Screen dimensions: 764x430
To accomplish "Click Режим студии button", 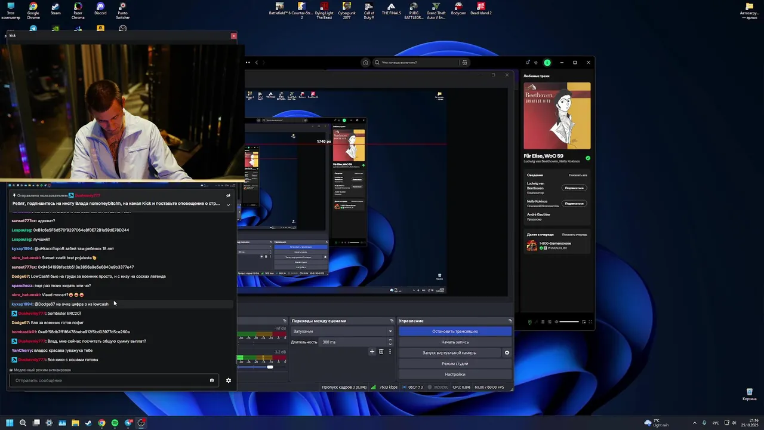I will [x=455, y=364].
